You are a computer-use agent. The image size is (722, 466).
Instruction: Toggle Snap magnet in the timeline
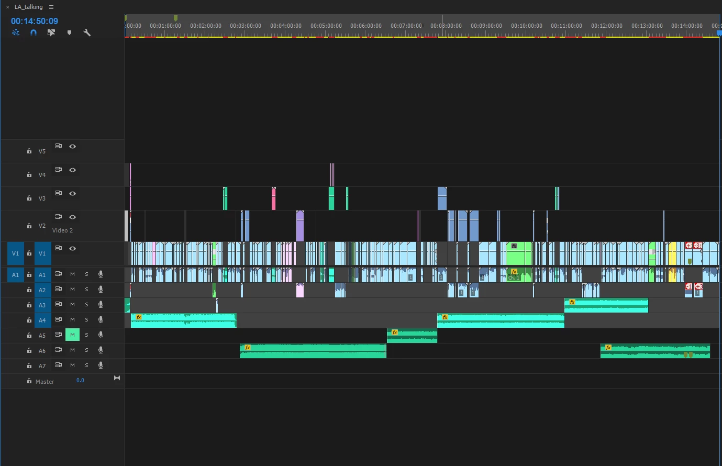tap(34, 32)
